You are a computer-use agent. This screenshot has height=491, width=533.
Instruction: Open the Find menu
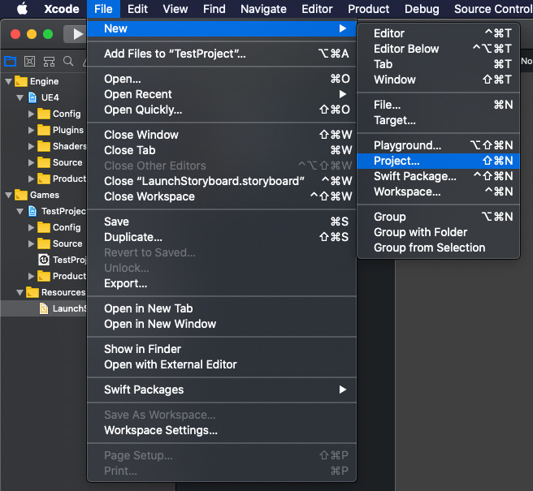pos(214,9)
